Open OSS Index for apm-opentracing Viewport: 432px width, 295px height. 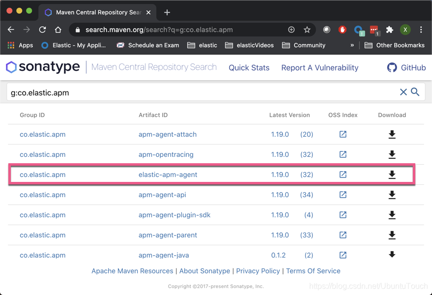tap(343, 154)
